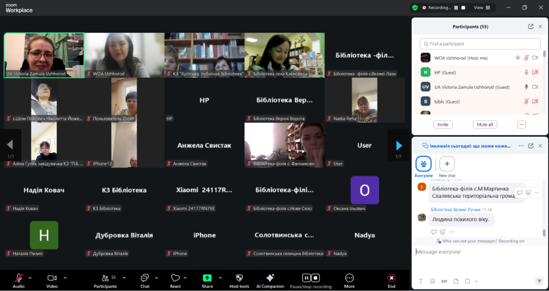Open More options in meeting toolbar
This screenshot has width=549, height=291.
click(x=349, y=281)
